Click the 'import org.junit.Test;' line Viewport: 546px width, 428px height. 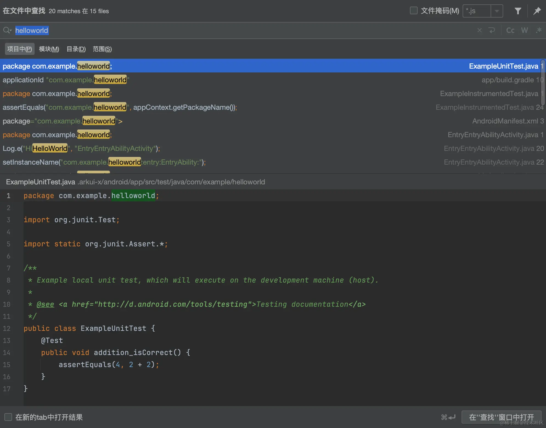(x=71, y=219)
